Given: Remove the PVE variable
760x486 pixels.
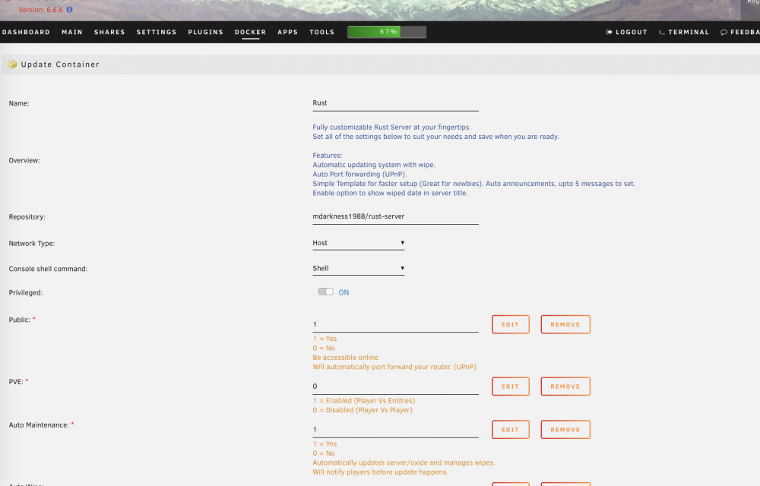Looking at the screenshot, I should (565, 387).
